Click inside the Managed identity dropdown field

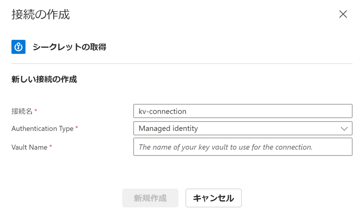click(211, 128)
